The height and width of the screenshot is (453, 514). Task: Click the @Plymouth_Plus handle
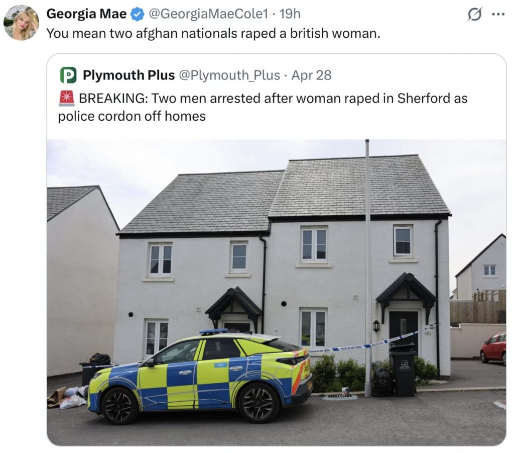tap(229, 75)
